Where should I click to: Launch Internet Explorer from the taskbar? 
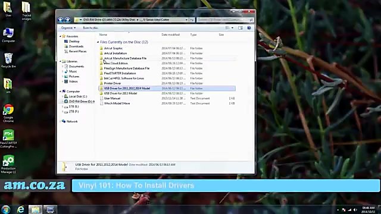(21, 209)
